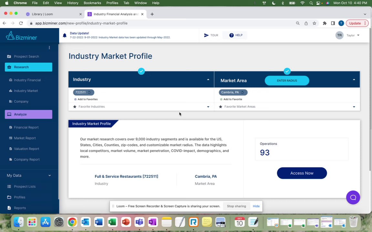Reset the Cambria, PA market chip

[x=243, y=92]
